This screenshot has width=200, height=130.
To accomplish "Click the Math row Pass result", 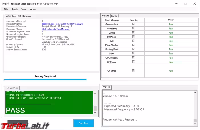I will pos(171,54).
